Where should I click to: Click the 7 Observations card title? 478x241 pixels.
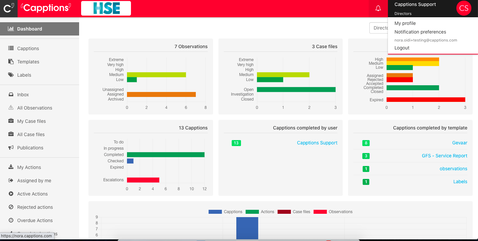coord(191,46)
